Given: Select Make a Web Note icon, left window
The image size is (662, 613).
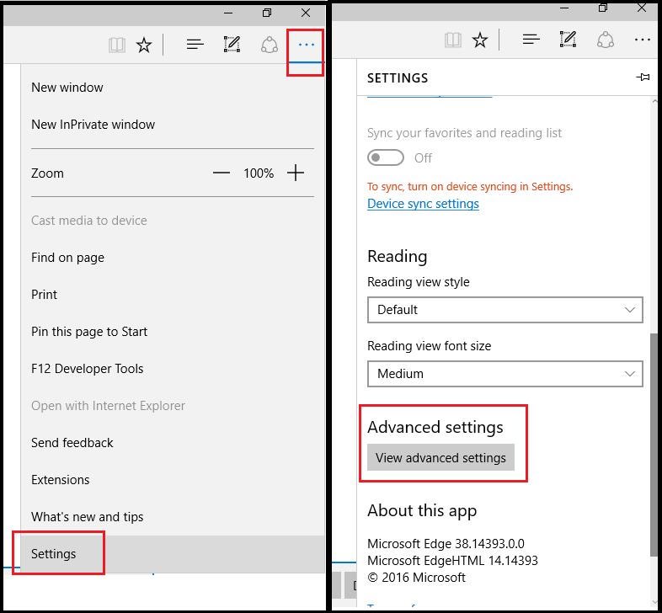Looking at the screenshot, I should click(232, 45).
